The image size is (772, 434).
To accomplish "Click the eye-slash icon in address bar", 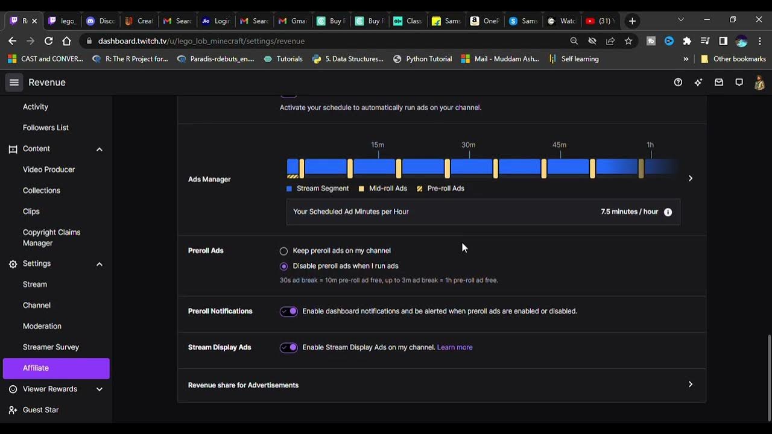I will tap(592, 41).
